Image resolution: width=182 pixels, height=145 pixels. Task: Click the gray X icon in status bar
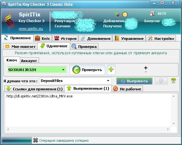pos(35,140)
